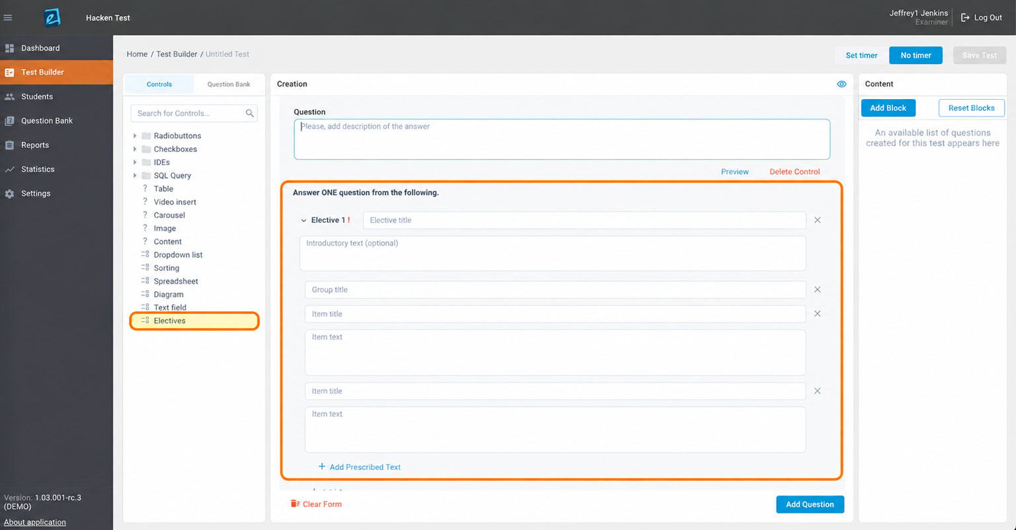Viewport: 1016px width, 530px height.
Task: Expand the Radiobuttons tree arrow
Action: [135, 136]
